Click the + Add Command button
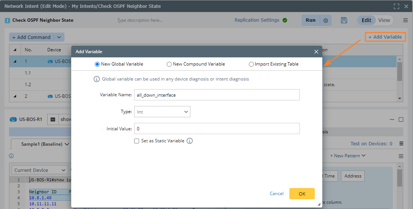 click(x=31, y=37)
